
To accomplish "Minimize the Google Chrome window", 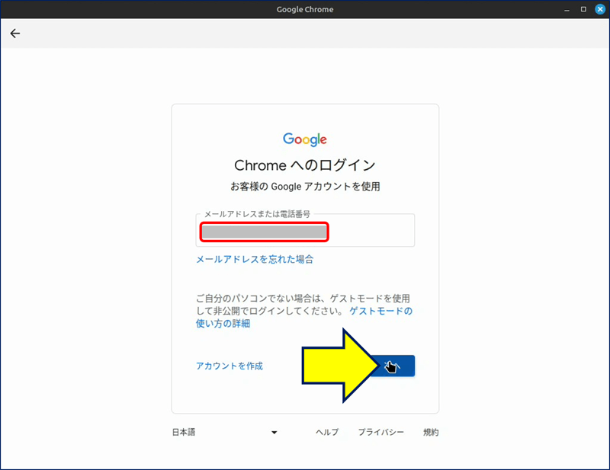I will (567, 9).
